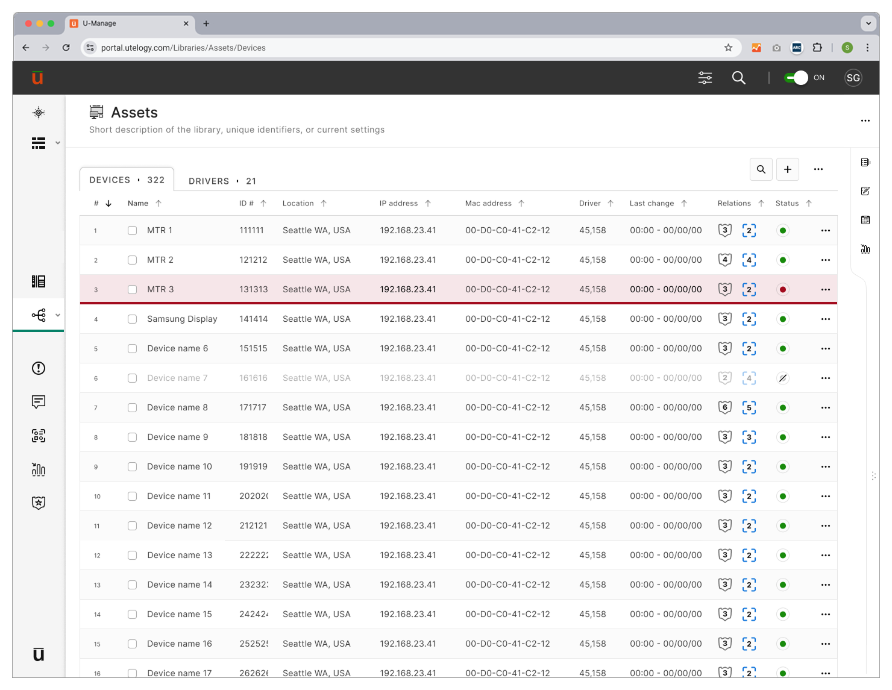Viewport: 892px width, 690px height.
Task: Expand the node connections sidebar chevron
Action: [58, 315]
